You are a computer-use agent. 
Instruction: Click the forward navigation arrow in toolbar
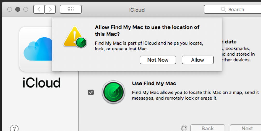pyautogui.click(x=50, y=10)
